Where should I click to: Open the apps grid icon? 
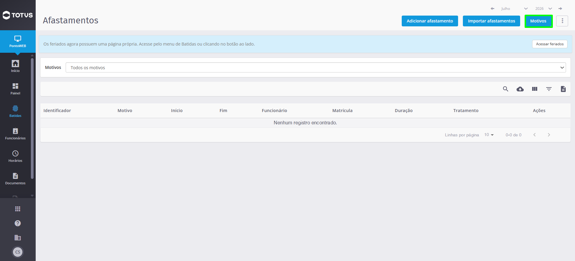coord(18,209)
